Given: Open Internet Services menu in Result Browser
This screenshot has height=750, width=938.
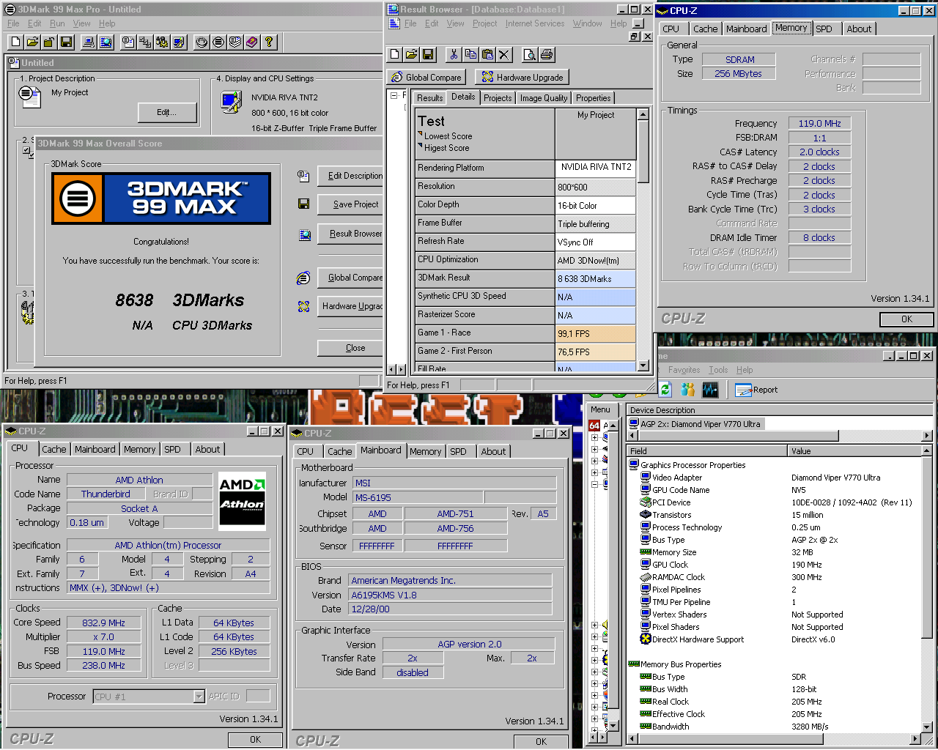Looking at the screenshot, I should pyautogui.click(x=535, y=23).
